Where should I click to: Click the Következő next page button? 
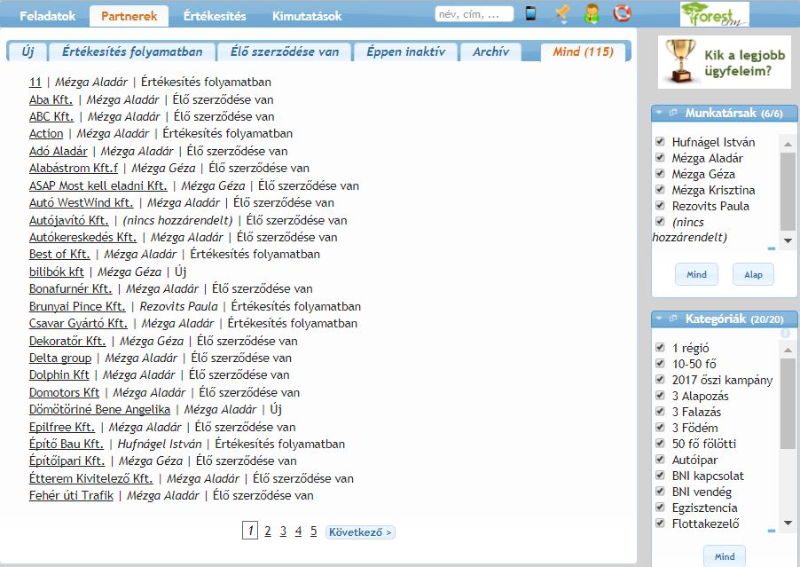[360, 532]
